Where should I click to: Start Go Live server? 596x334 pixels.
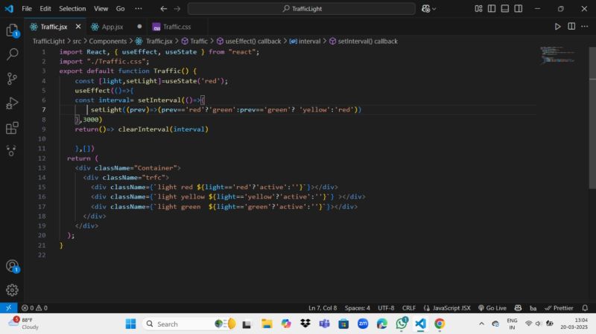[x=492, y=308]
